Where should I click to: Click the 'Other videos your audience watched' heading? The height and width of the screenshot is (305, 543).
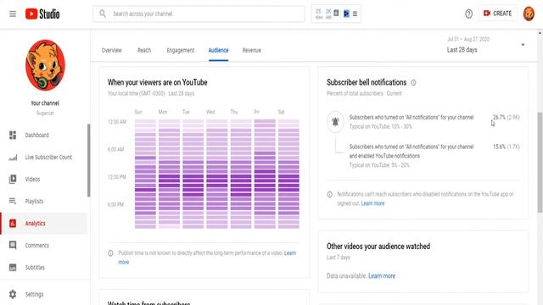point(378,247)
